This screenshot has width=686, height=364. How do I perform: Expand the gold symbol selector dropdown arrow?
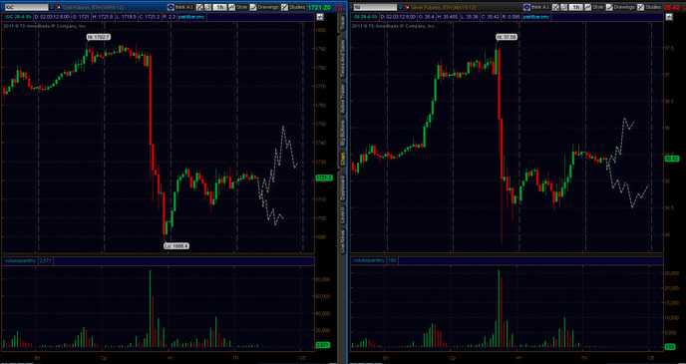click(x=53, y=7)
